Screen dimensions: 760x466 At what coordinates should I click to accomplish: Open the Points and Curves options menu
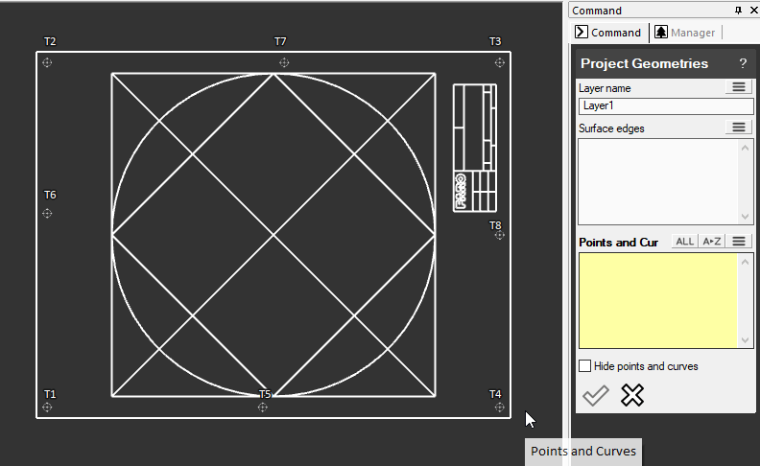pyautogui.click(x=738, y=242)
